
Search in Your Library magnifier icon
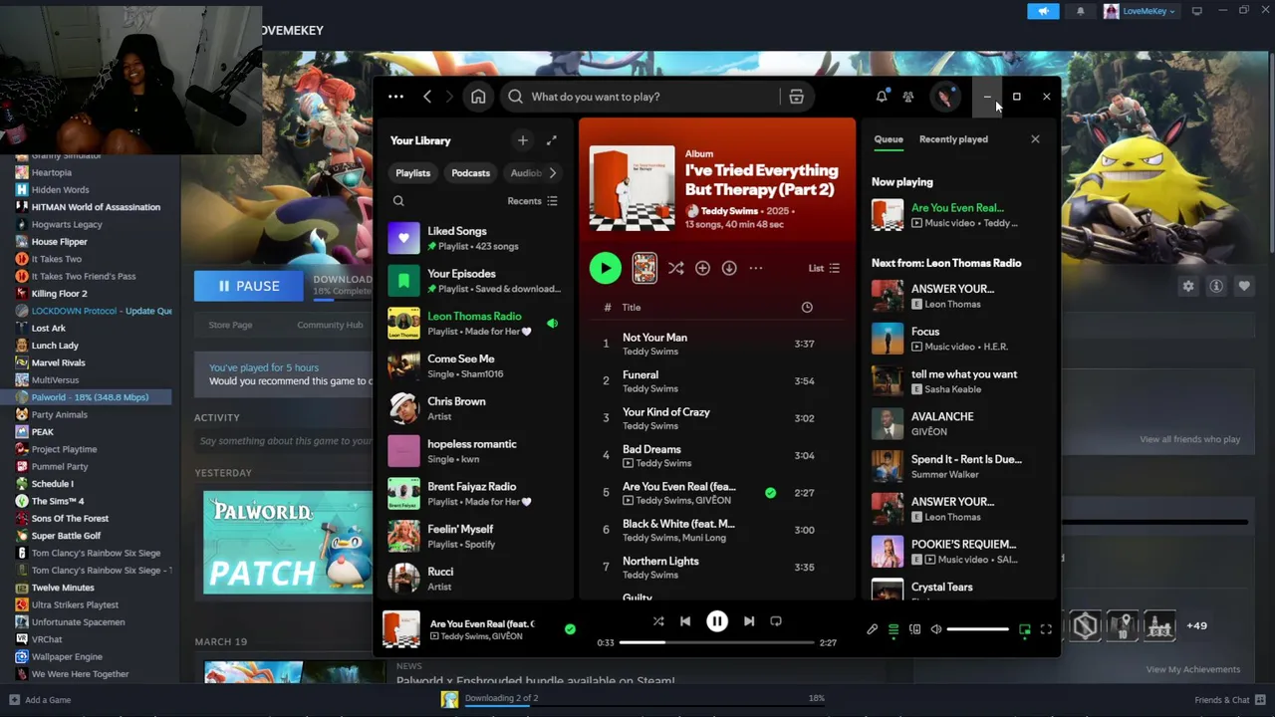click(398, 201)
